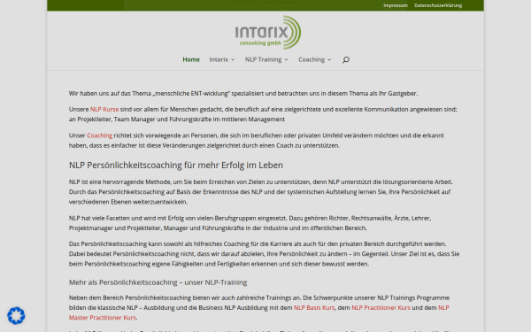Open the NLP Training menu item
Screen dimensions: 531x332
click(263, 59)
